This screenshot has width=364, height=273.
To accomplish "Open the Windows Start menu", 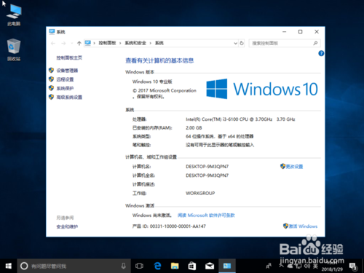I will click(x=8, y=266).
